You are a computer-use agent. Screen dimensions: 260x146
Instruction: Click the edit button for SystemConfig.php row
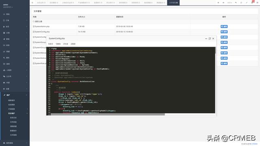(x=224, y=32)
